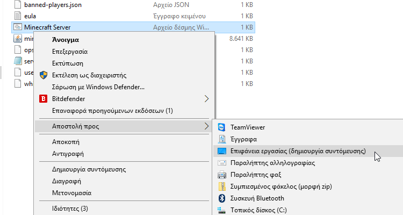This screenshot has width=403, height=215.
Task: Expand the Bitdefender submenu arrow
Action: pyautogui.click(x=206, y=99)
